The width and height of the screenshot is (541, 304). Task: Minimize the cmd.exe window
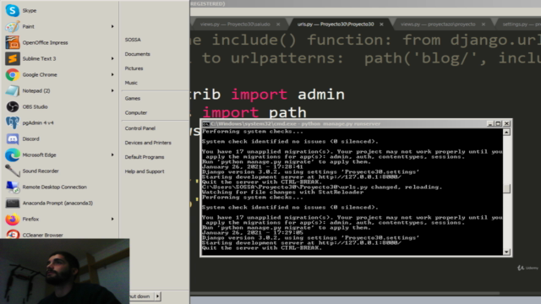click(490, 124)
